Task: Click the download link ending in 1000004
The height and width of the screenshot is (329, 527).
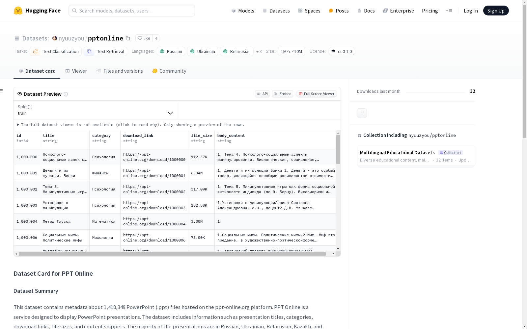Action: point(154,221)
